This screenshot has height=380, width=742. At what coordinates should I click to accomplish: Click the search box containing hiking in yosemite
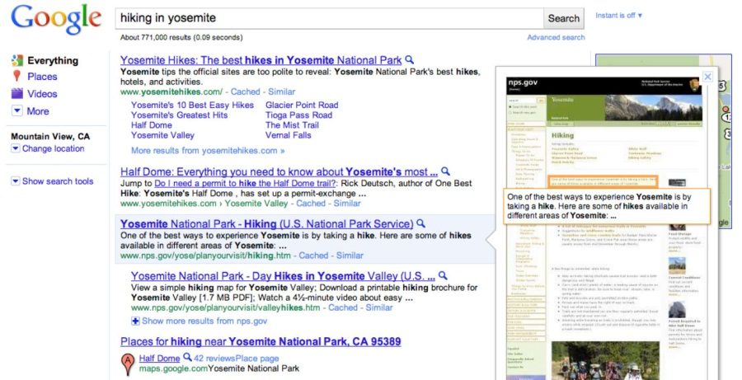[x=329, y=18]
